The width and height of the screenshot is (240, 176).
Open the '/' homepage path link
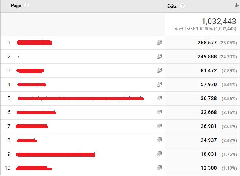pos(19,56)
